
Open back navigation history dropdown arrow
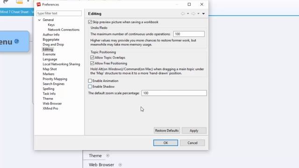[188, 14]
